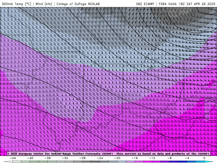Click the ECMWF copyright notice on the map

coord(108,153)
